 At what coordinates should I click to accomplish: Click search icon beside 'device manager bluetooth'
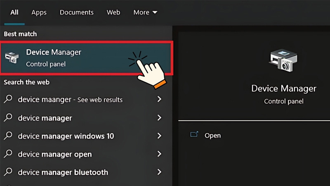pyautogui.click(x=8, y=172)
